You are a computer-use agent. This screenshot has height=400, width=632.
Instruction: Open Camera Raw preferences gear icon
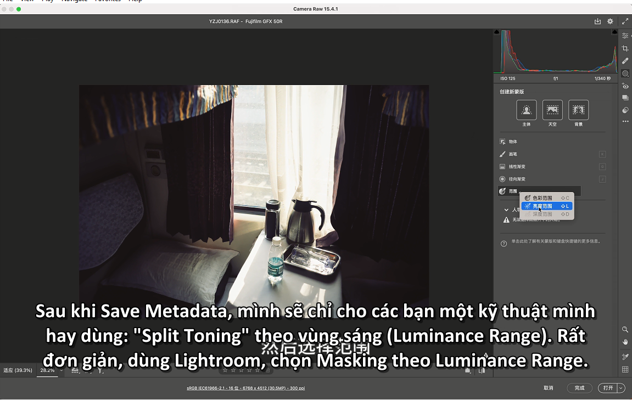click(610, 21)
